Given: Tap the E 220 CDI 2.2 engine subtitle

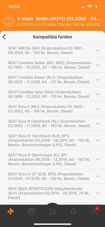Looking at the screenshot, I should point(60,24).
